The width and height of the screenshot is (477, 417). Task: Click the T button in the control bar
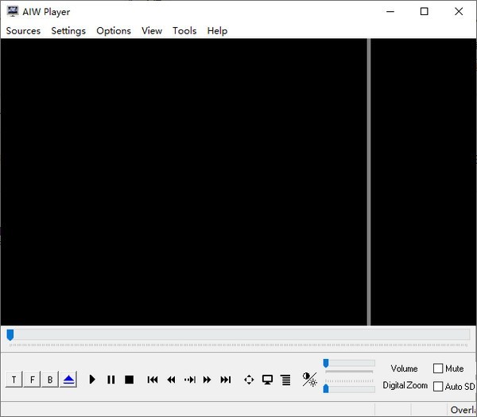click(x=14, y=380)
